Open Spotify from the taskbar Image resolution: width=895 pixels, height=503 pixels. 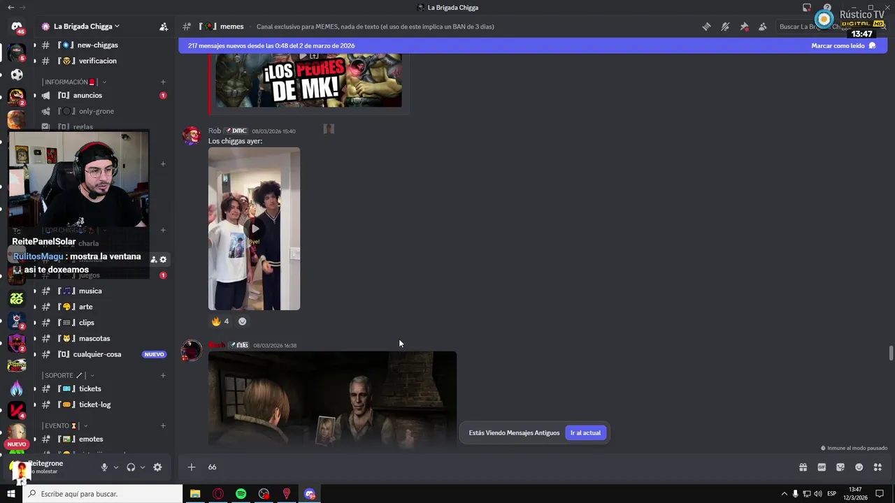click(241, 494)
